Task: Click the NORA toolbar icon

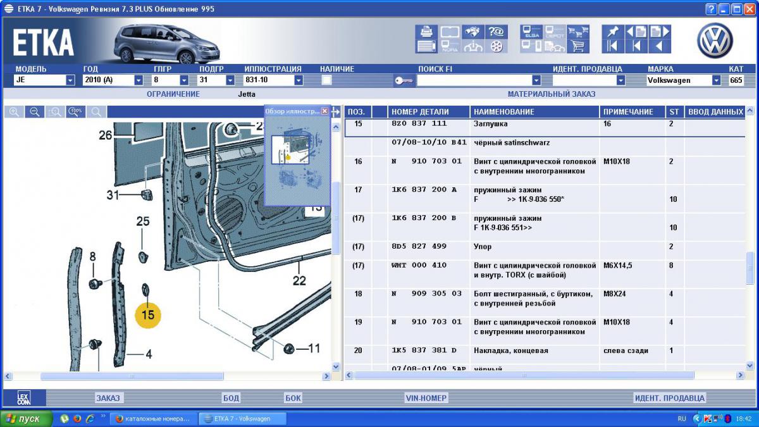Action: 450,46
